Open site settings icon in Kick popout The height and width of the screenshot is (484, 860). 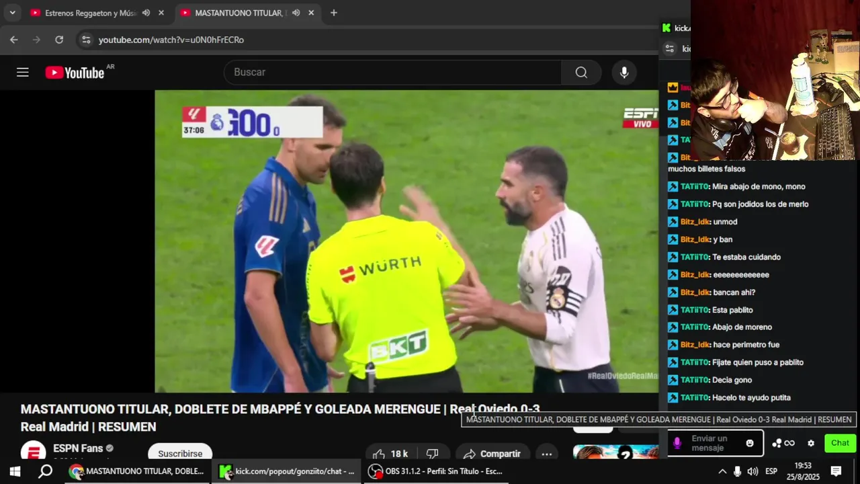[669, 48]
